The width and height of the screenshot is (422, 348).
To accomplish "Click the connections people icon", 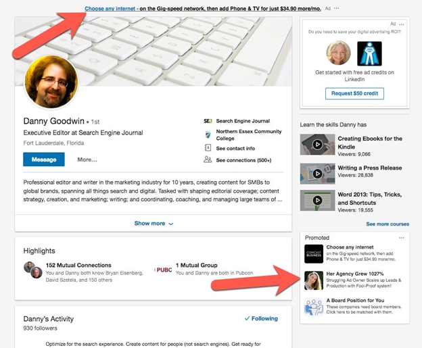I will click(208, 159).
